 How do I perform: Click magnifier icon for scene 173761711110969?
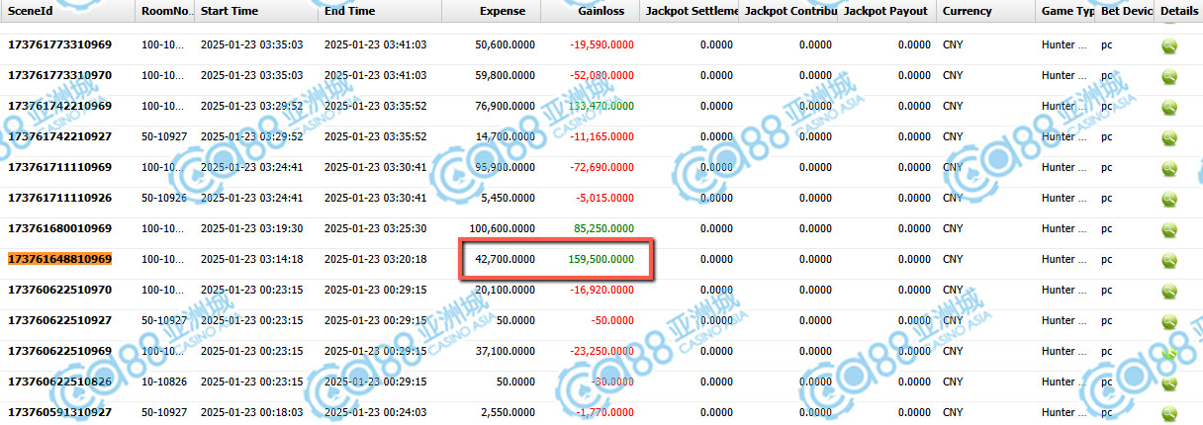click(x=1169, y=168)
